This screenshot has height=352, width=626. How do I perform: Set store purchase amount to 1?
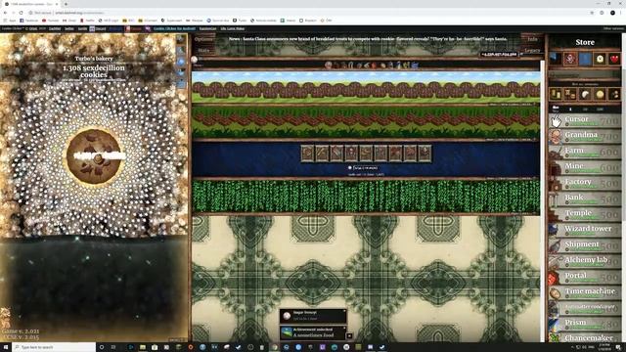tap(570, 109)
